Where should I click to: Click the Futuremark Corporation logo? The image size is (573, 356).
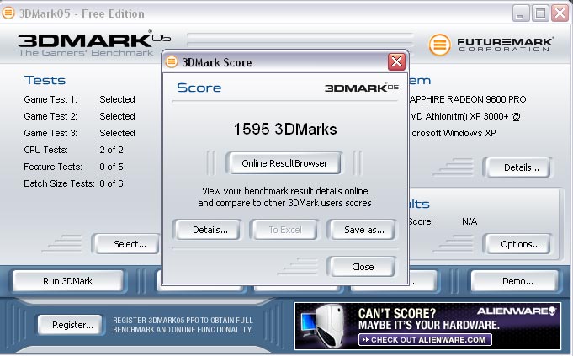click(491, 45)
